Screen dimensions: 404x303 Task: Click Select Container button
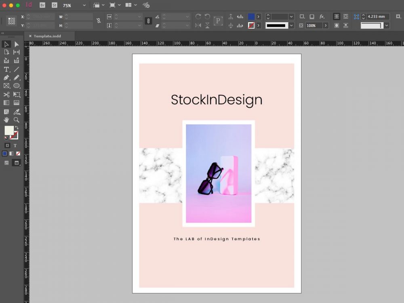click(x=231, y=17)
